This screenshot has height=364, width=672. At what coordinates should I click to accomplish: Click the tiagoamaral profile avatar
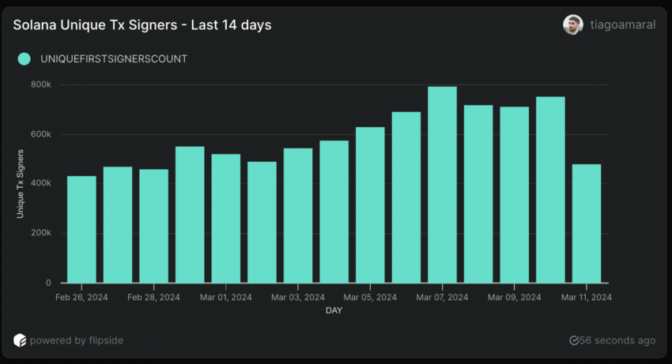tap(572, 25)
